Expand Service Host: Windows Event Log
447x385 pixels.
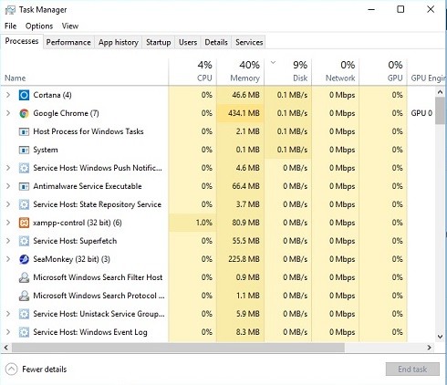[x=8, y=332]
